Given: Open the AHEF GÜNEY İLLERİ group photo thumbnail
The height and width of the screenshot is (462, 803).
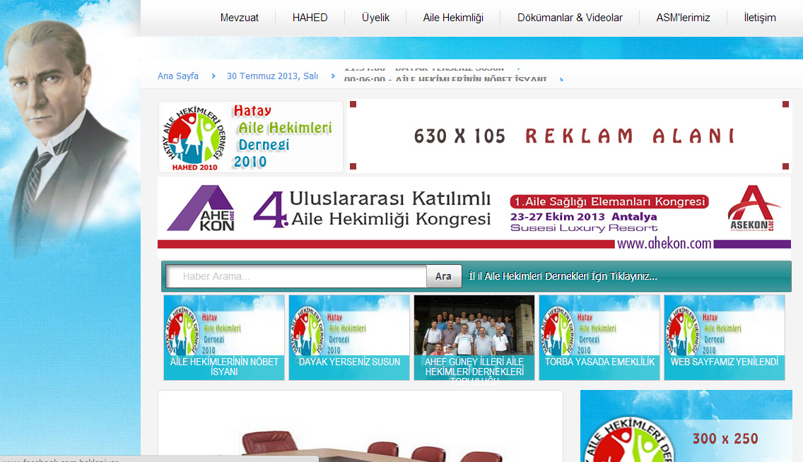Looking at the screenshot, I should tap(474, 332).
